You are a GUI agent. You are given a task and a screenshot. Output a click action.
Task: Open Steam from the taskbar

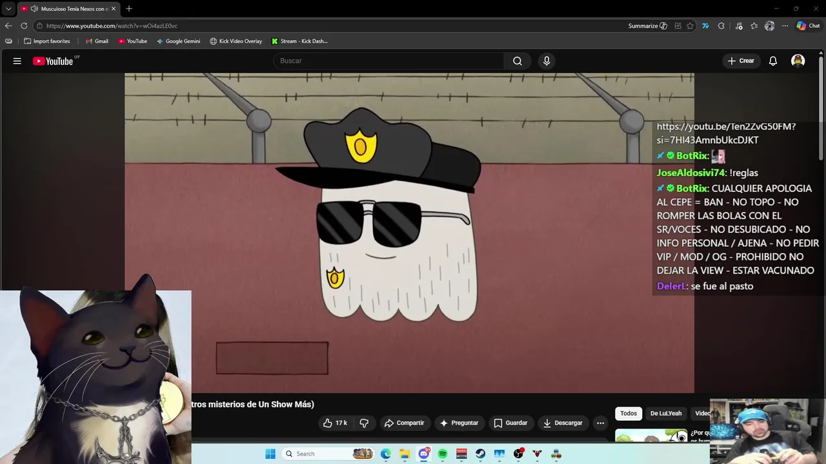click(481, 454)
